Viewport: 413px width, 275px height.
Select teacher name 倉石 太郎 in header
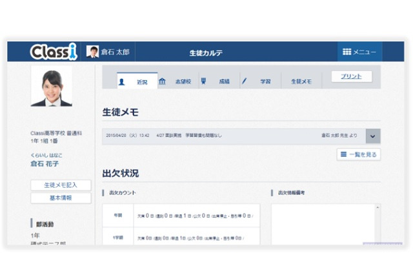point(115,52)
